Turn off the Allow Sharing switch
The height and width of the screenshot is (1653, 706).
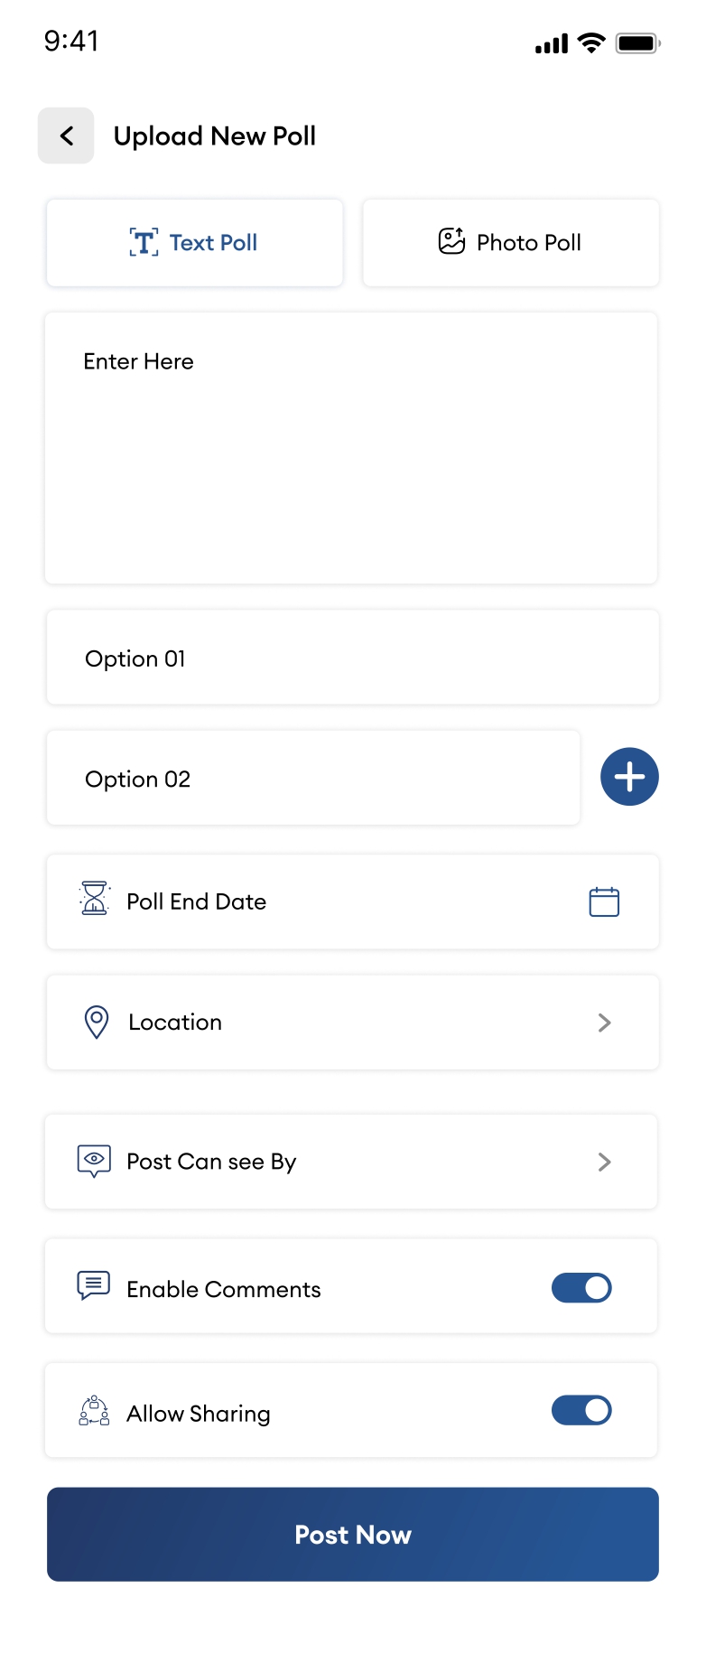(581, 1410)
